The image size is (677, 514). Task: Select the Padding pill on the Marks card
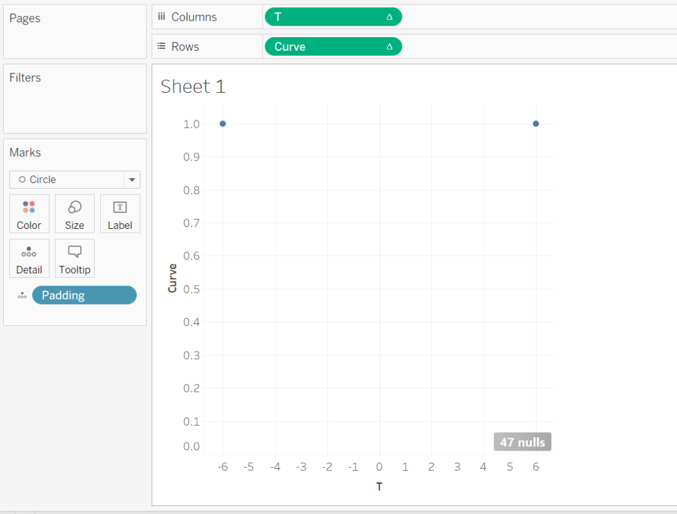click(84, 295)
